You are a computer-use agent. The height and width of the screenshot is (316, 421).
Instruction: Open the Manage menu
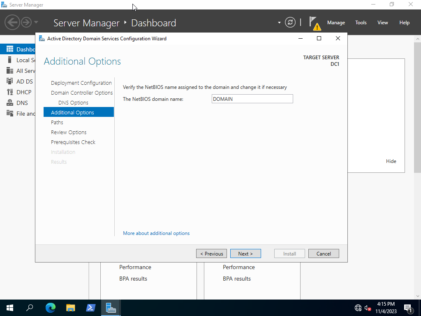pos(336,23)
